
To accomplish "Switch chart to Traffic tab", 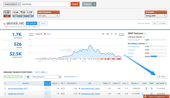I will click(31, 34).
